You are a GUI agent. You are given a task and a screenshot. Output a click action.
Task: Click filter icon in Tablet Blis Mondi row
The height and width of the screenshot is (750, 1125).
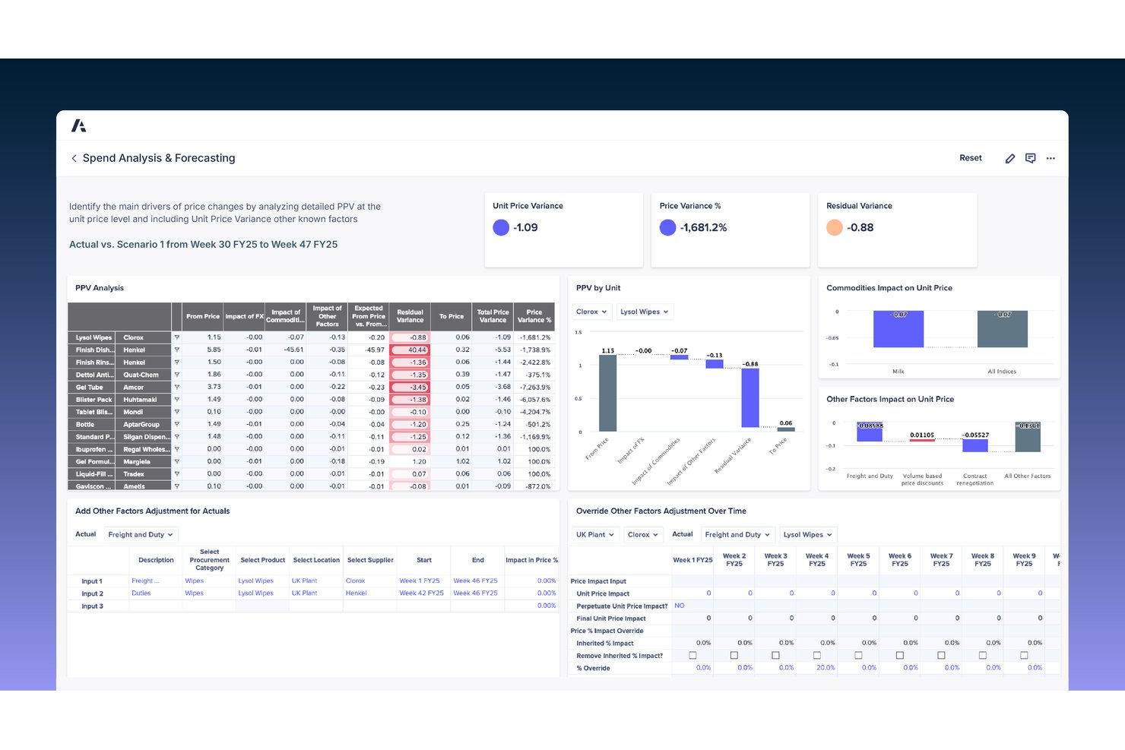[x=177, y=412]
